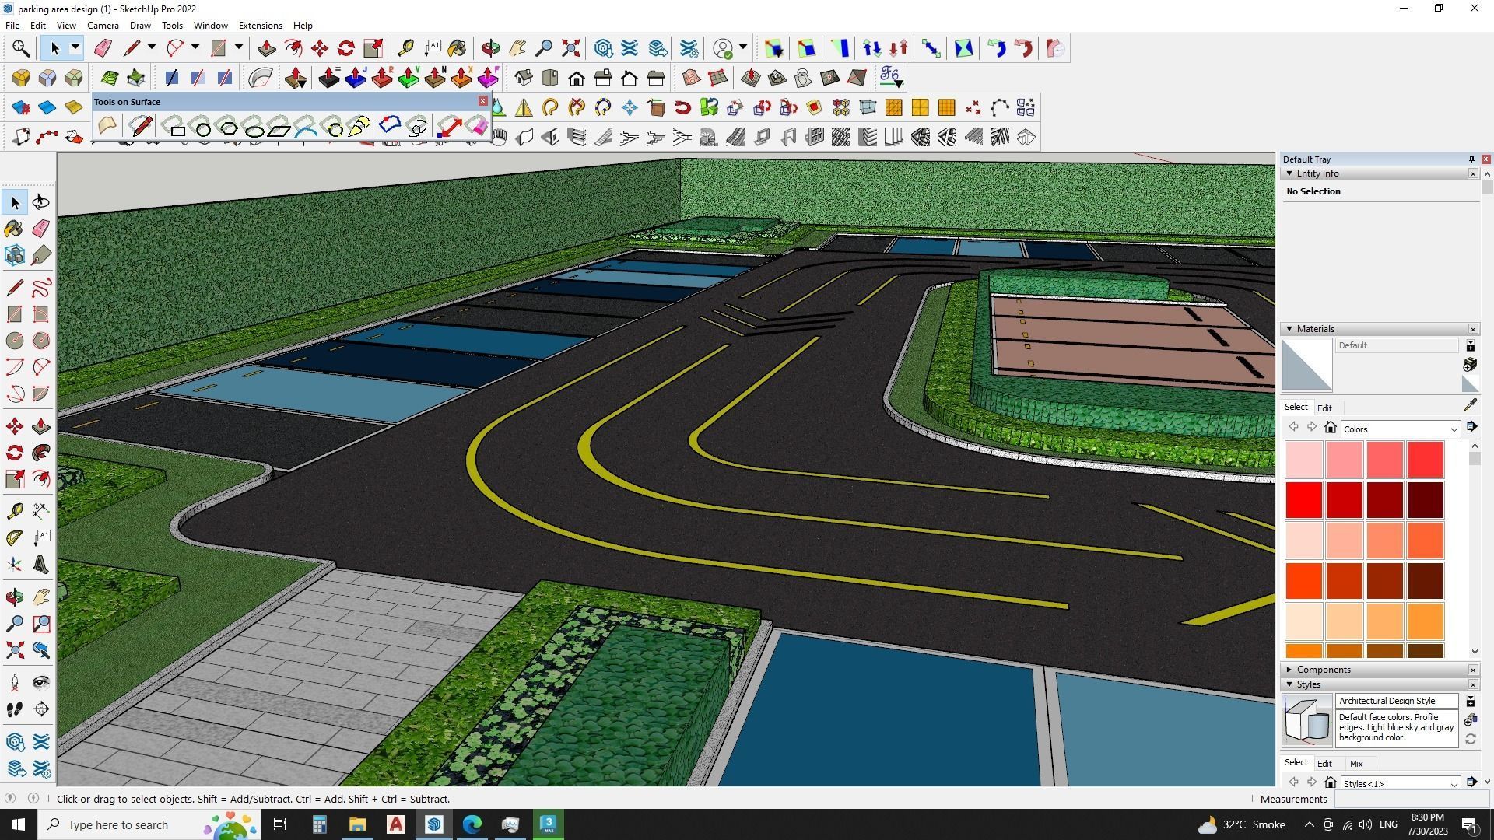Open the Draw menu
Viewport: 1494px width, 840px height.
point(140,26)
